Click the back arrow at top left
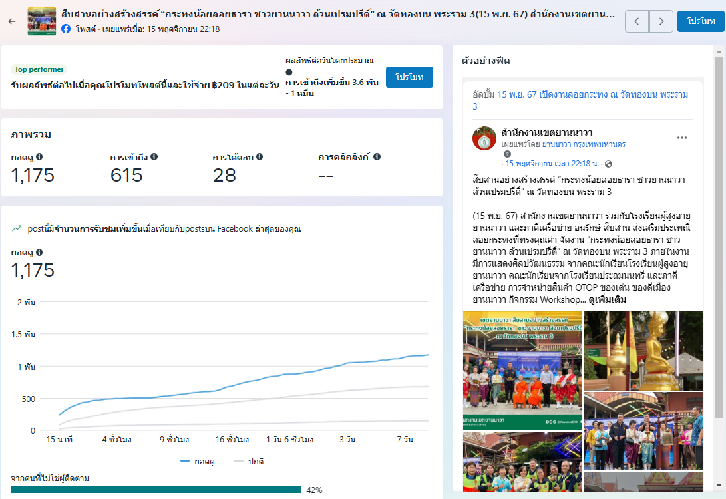Viewport: 726px width, 499px height. (11, 21)
